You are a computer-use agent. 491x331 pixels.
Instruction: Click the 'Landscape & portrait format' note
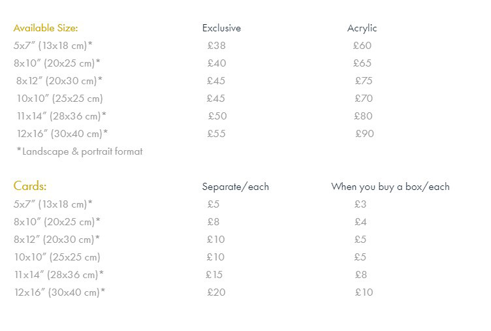(80, 151)
